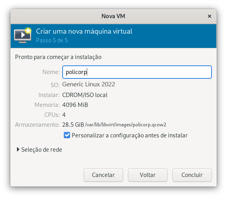This screenshot has width=227, height=198.
Task: Click the storage path /var/lib/libvirt/images/policorp.qcow2
Action: pyautogui.click(x=126, y=125)
